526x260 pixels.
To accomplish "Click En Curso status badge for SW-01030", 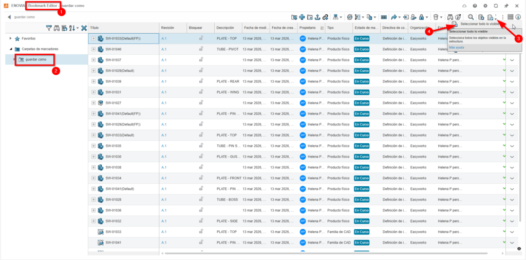I will [x=362, y=157].
